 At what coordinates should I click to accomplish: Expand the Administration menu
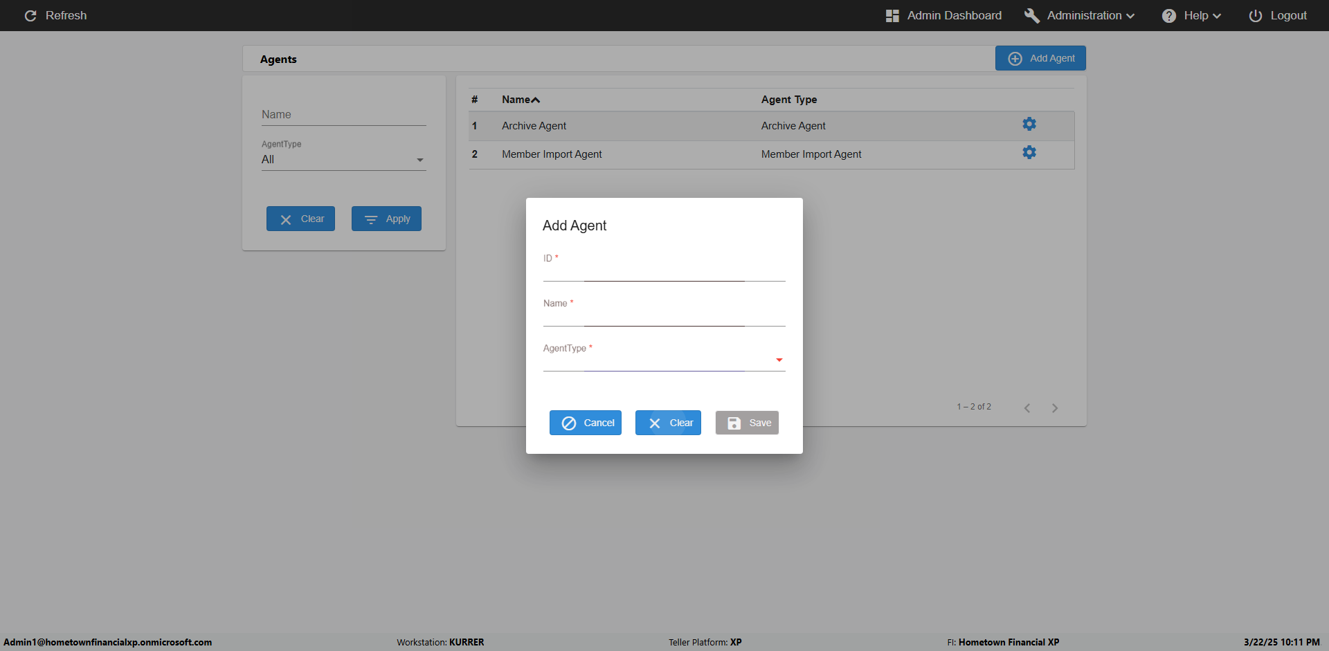(1079, 15)
